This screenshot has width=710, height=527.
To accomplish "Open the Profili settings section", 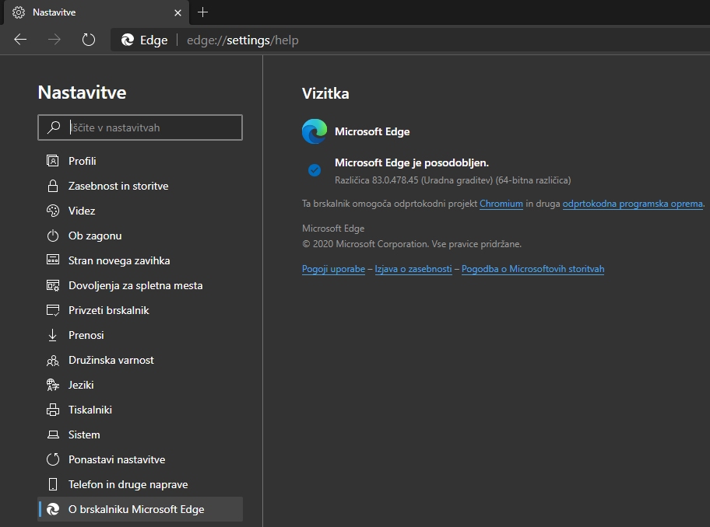I will coord(140,161).
